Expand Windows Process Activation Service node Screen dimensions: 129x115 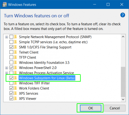pyautogui.click(x=7, y=73)
